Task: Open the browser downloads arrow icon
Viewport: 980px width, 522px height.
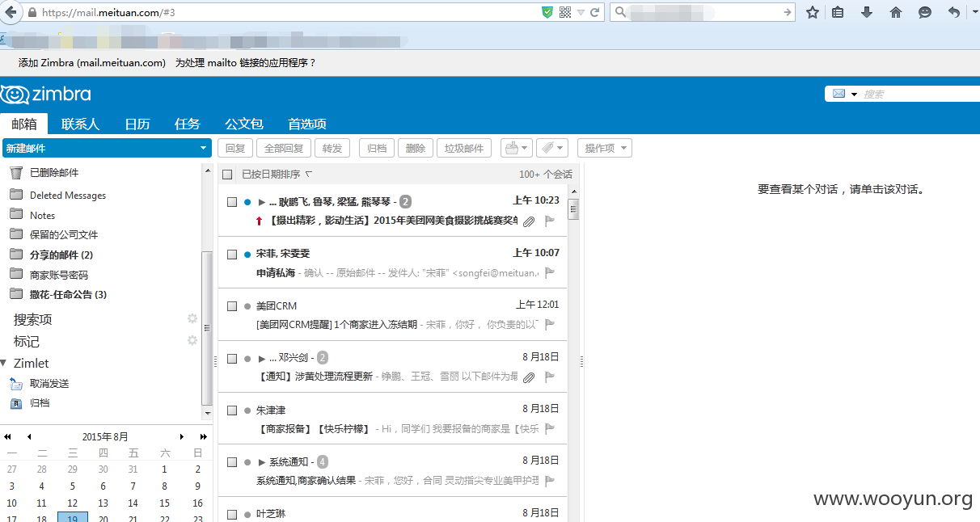Action: [867, 12]
